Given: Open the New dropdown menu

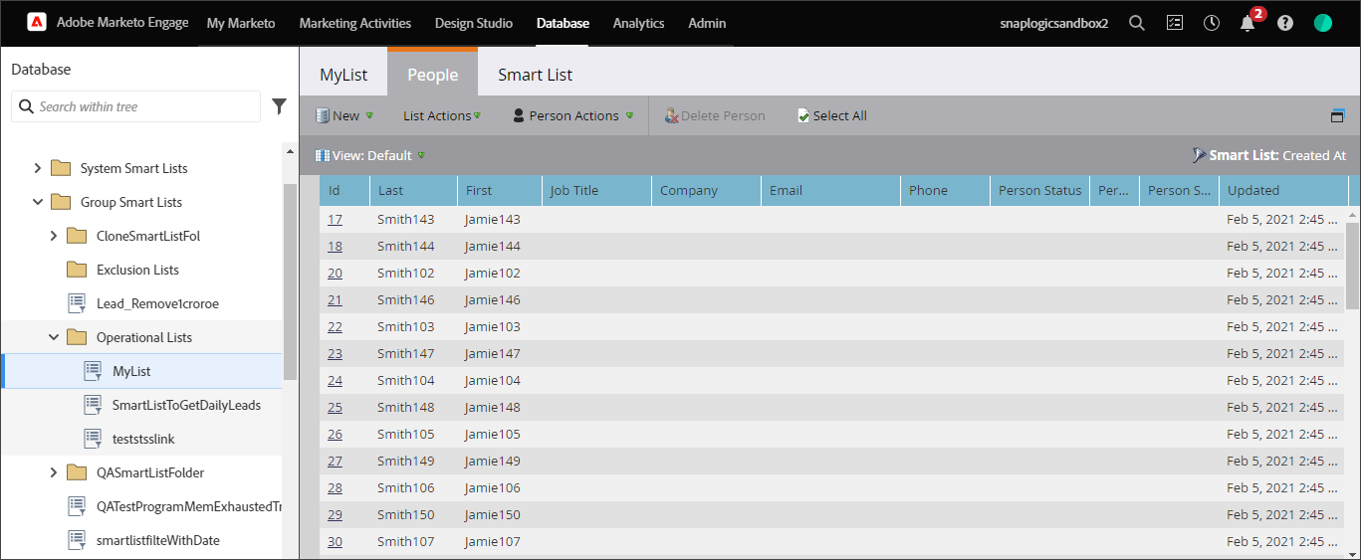Looking at the screenshot, I should tap(344, 116).
